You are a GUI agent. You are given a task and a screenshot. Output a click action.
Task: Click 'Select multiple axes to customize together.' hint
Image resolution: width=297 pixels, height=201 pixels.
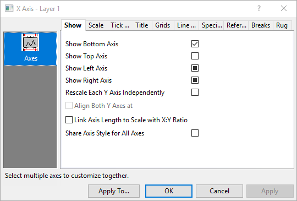(x=67, y=176)
